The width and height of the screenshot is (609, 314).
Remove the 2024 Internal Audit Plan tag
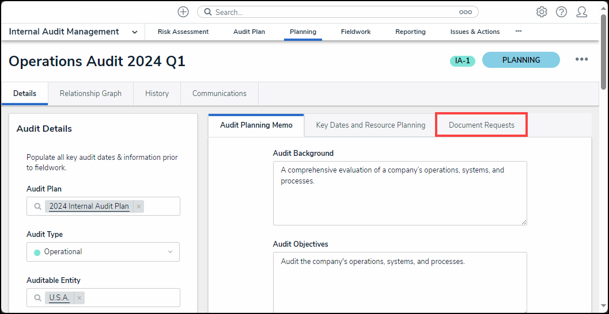139,206
